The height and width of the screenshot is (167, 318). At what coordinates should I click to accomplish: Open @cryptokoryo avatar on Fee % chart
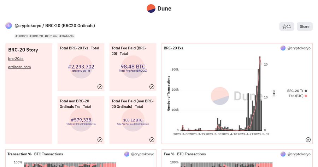click(x=283, y=154)
